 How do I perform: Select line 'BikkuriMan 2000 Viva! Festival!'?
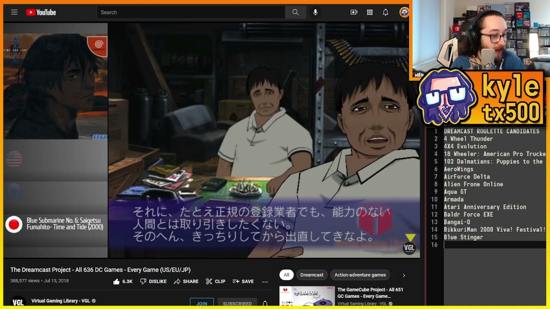tap(495, 230)
